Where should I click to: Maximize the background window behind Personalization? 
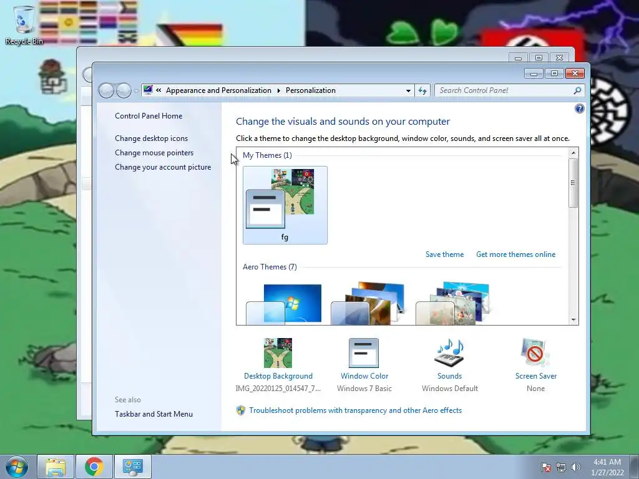pos(539,57)
